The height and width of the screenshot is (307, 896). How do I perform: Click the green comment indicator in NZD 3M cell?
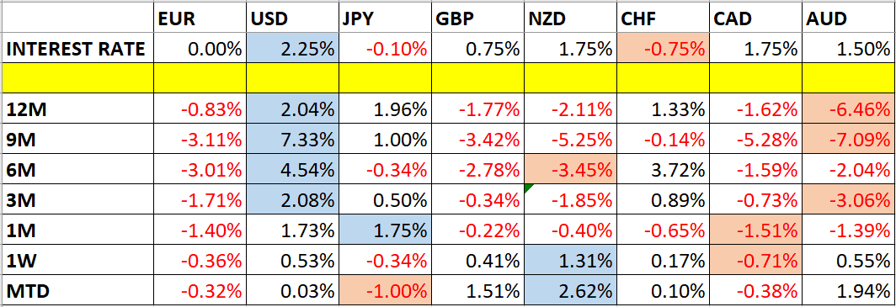click(529, 188)
